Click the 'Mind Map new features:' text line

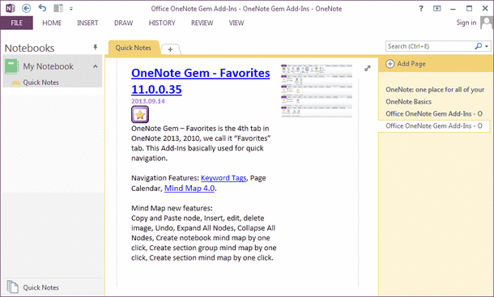[172, 208]
